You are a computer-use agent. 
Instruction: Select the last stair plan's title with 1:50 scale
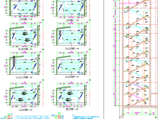(x=72, y=109)
